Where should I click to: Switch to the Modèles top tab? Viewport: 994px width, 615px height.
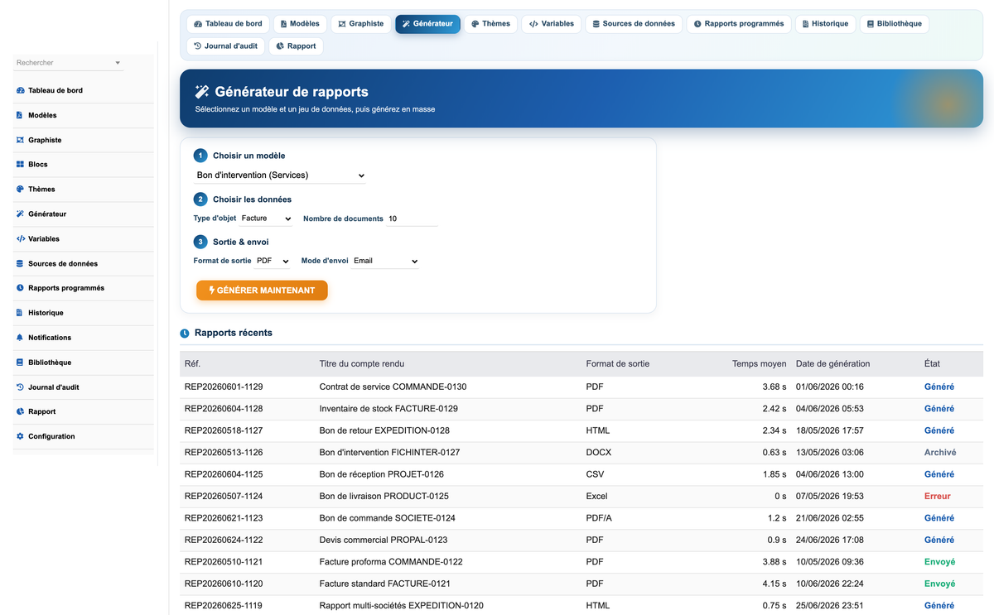point(300,24)
